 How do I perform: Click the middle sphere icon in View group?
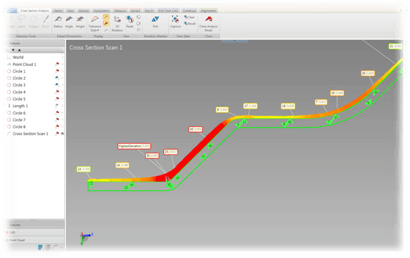coord(138,23)
